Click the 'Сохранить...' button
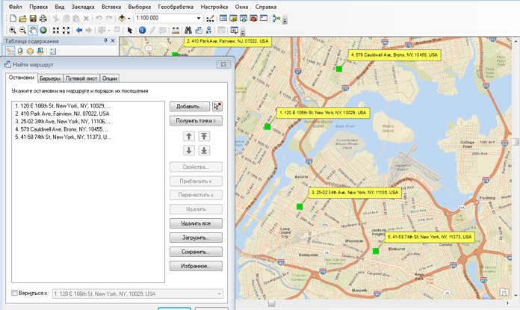Image resolution: width=520 pixels, height=310 pixels. pos(196,252)
